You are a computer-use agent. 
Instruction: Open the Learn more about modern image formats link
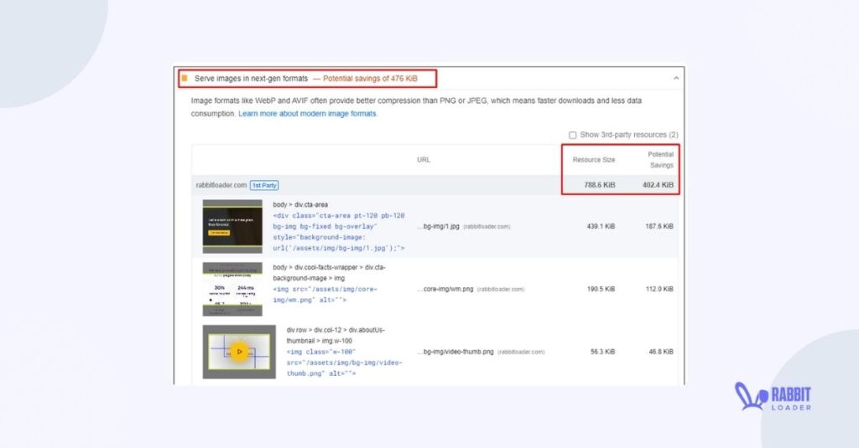coord(307,114)
